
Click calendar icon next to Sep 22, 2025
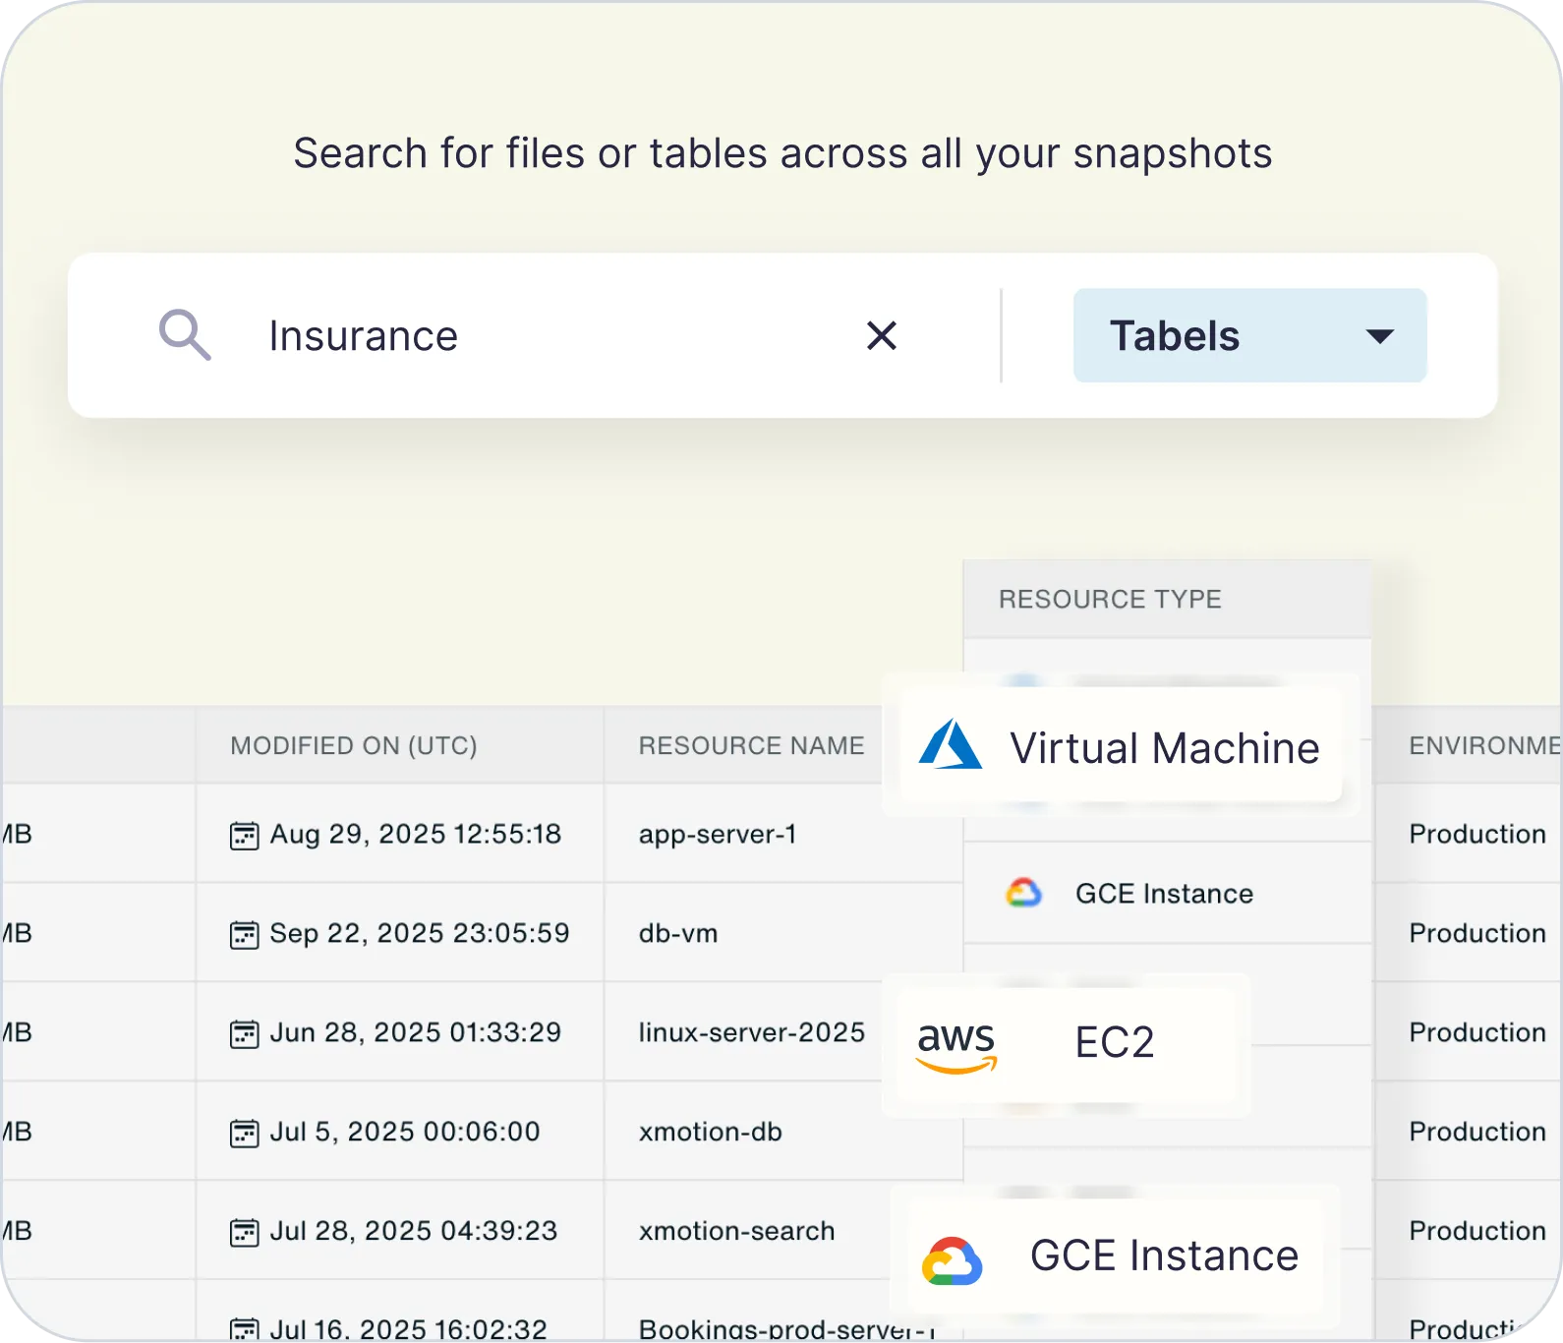[x=244, y=934]
